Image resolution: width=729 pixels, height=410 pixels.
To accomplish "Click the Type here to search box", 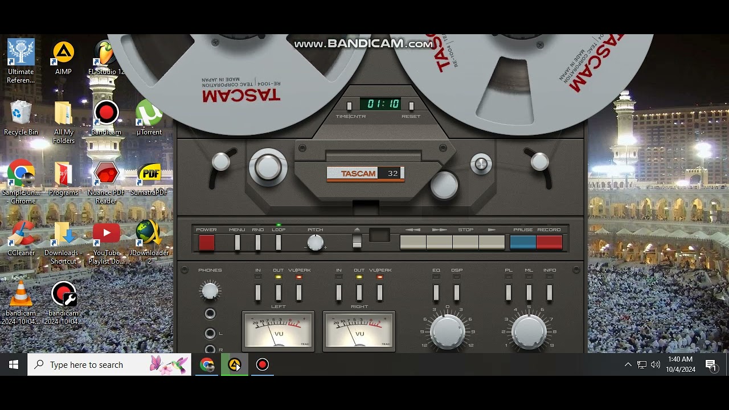I will (x=109, y=364).
